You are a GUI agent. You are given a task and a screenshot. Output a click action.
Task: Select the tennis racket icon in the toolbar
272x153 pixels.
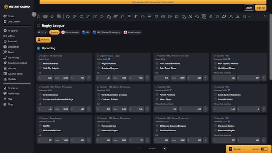pyautogui.click(x=75, y=17)
